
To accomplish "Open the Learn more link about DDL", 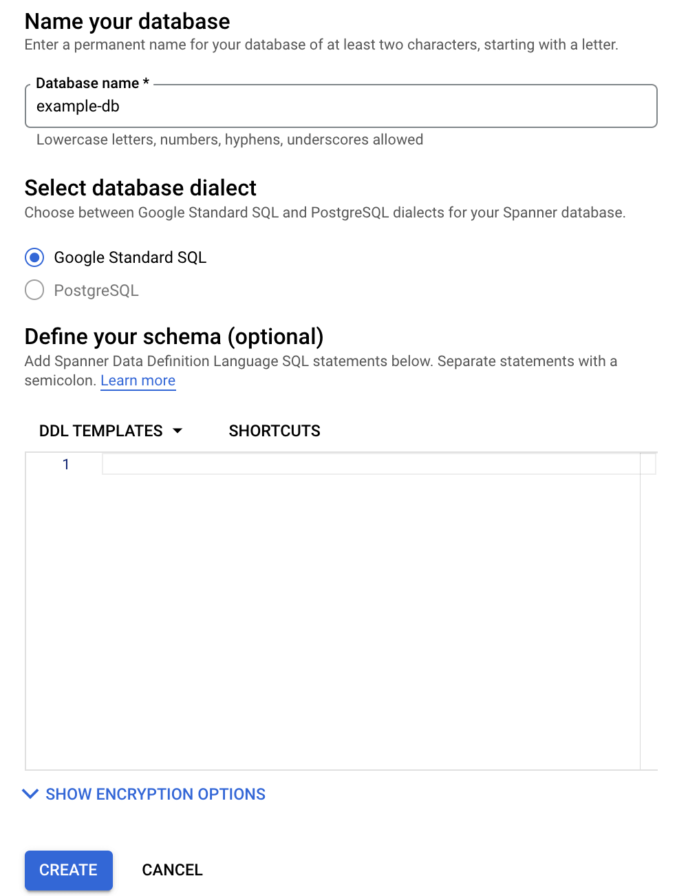I will click(138, 381).
